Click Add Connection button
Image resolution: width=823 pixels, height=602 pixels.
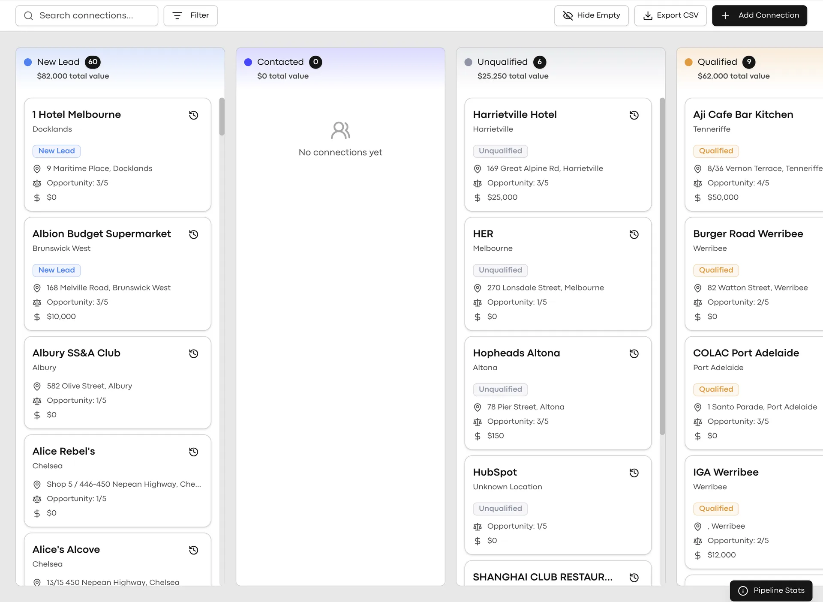[760, 15]
